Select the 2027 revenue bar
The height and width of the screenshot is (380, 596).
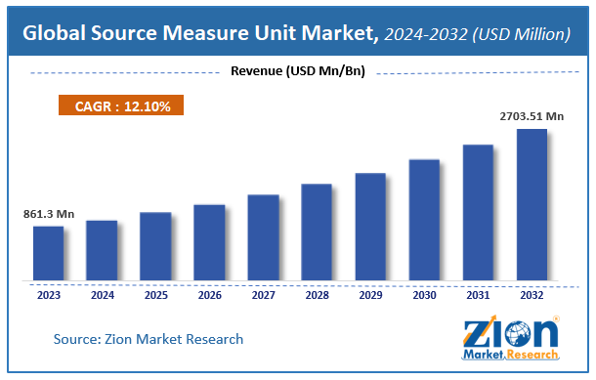pos(263,238)
